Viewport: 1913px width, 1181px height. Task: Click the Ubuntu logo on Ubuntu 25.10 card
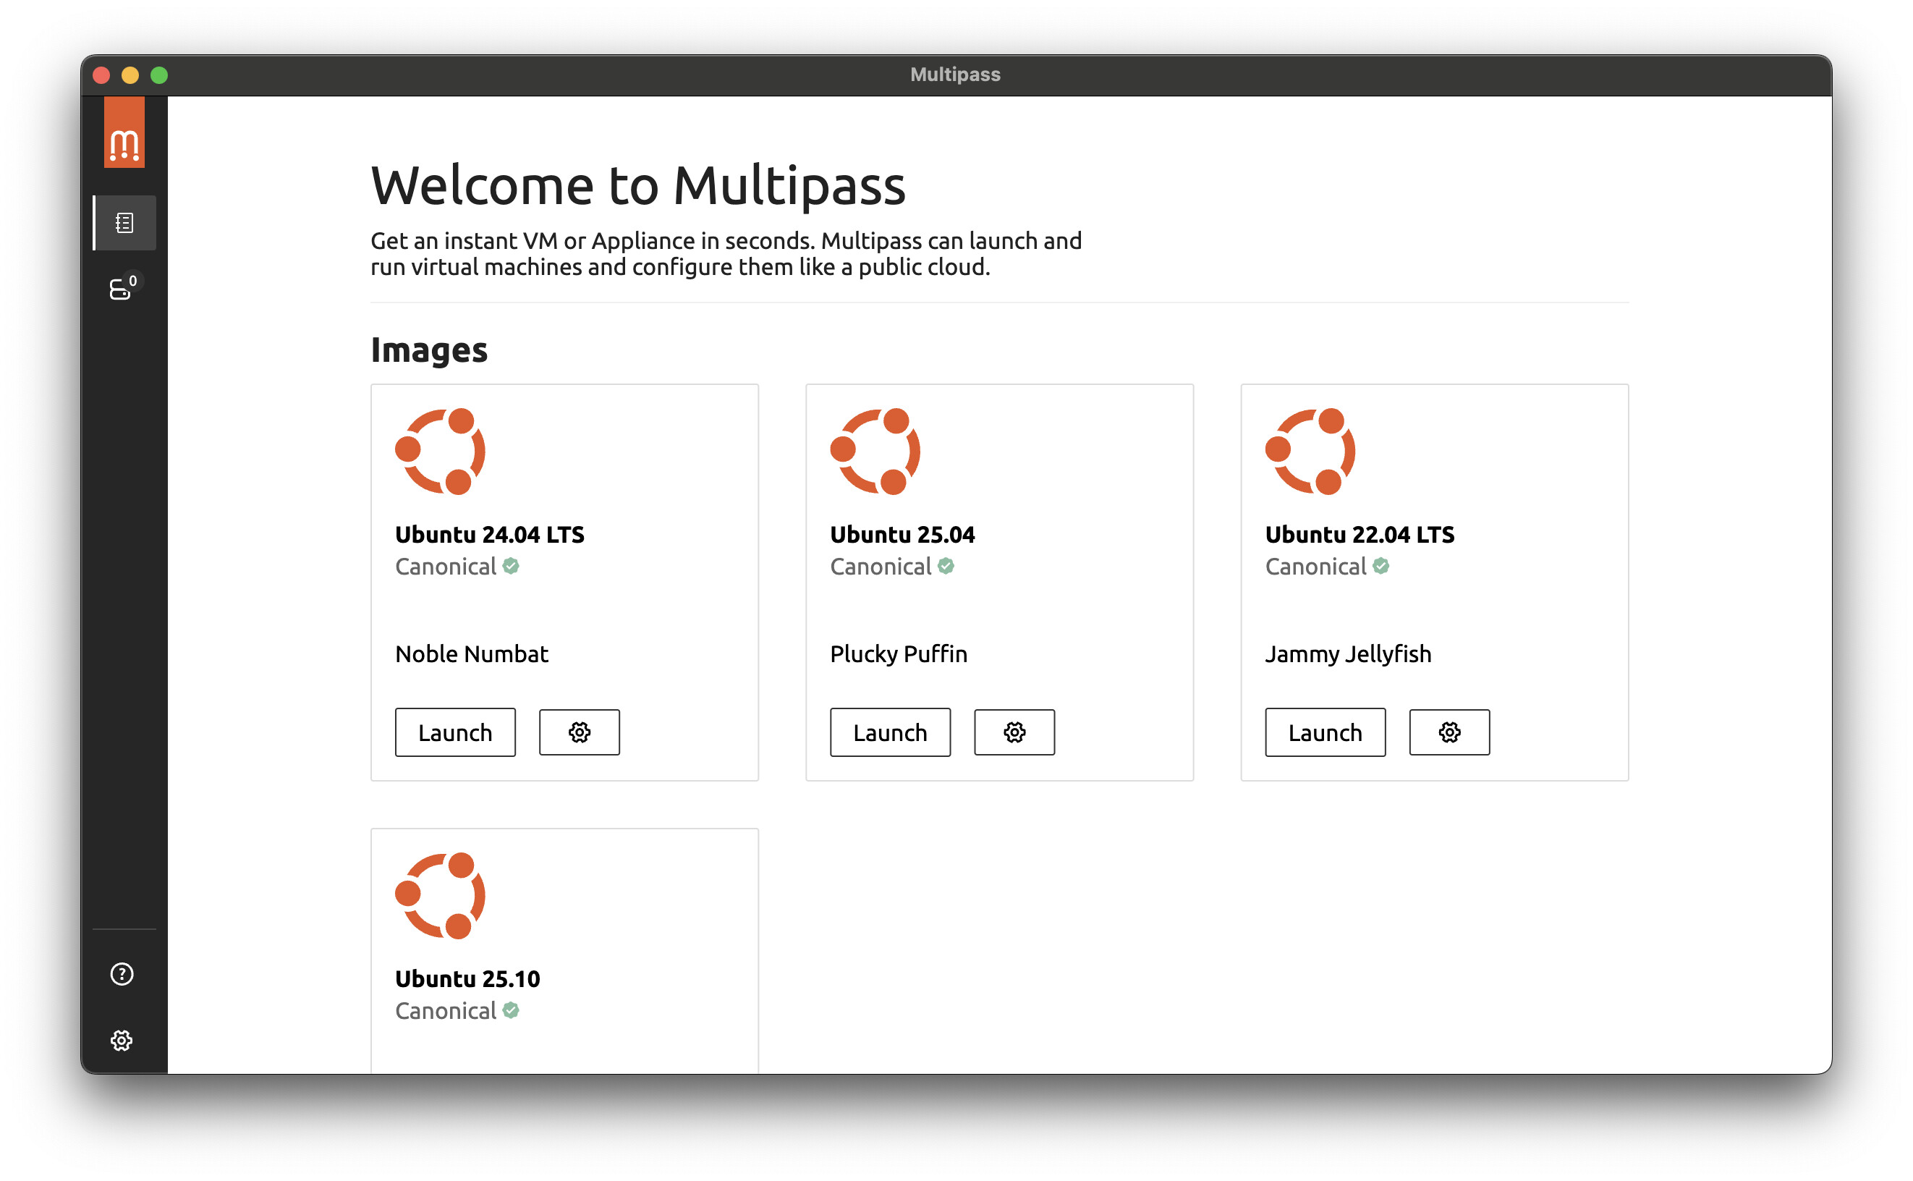coord(440,896)
